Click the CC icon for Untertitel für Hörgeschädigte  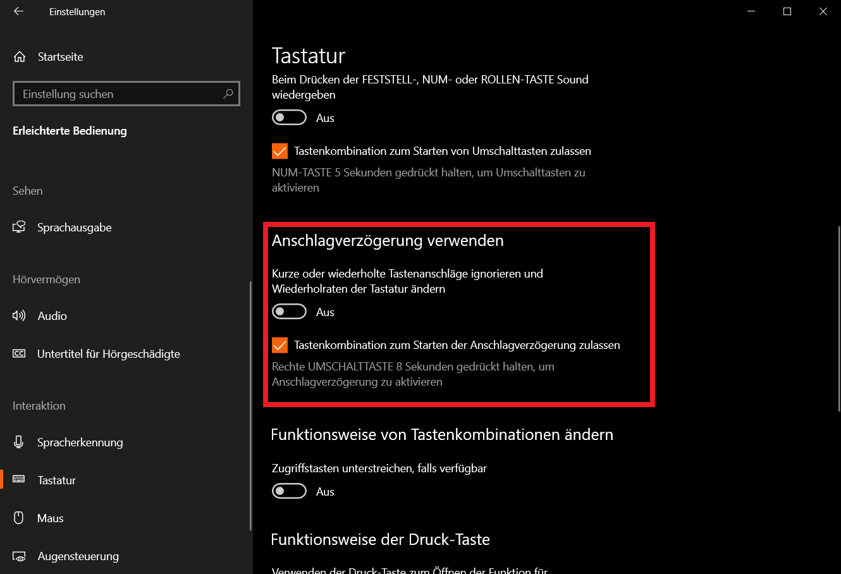tap(20, 354)
